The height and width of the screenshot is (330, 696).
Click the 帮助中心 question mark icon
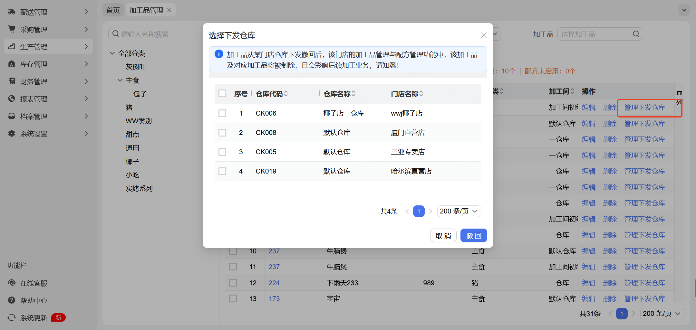tap(12, 300)
